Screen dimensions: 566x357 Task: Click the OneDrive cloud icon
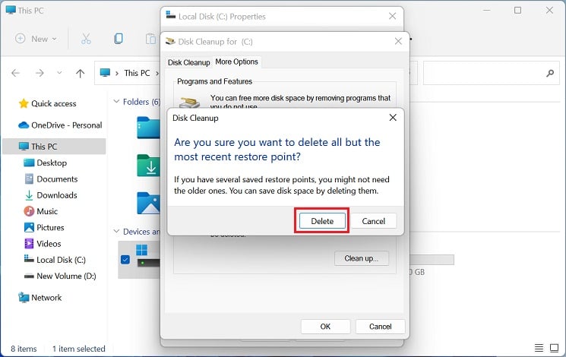click(x=24, y=125)
